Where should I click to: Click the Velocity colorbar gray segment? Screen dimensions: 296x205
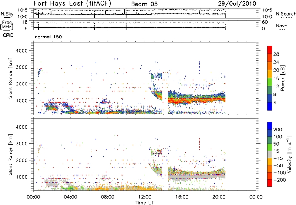click(270, 154)
